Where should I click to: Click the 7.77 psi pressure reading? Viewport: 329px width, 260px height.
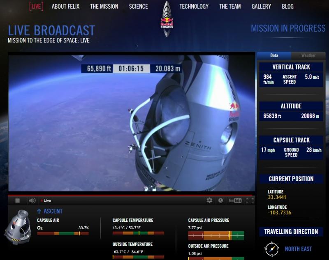(195, 228)
